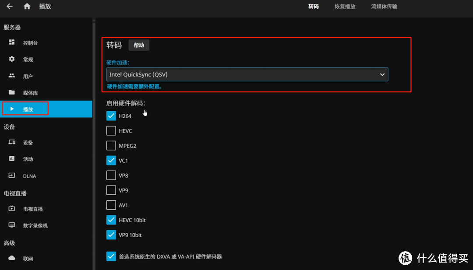
Task: Switch to the 流媒体传输 tab
Action: (384, 7)
